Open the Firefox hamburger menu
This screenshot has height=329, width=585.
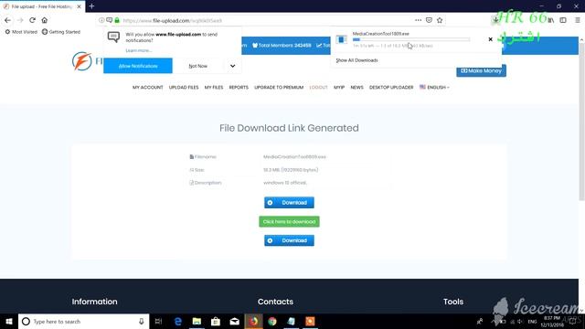tap(578, 20)
